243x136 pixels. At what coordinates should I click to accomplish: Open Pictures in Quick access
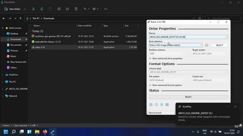tap(14, 51)
